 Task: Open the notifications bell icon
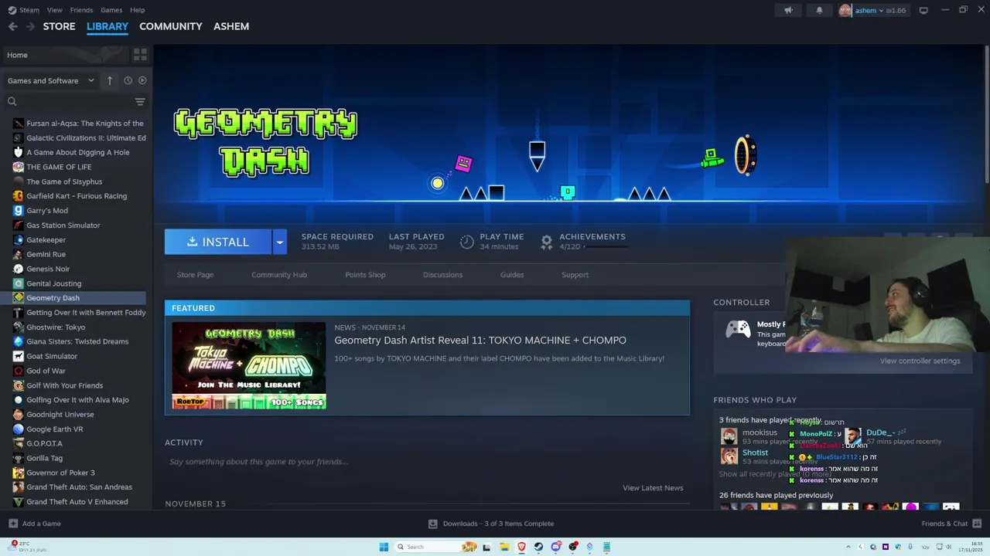pos(819,10)
